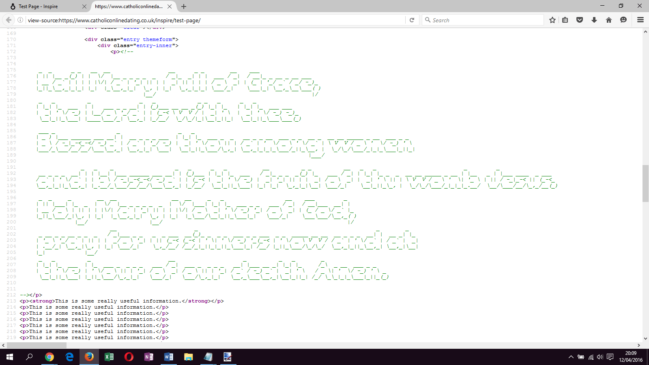649x365 pixels.
Task: Select the catholiconlinedating view-source tab
Action: click(129, 6)
